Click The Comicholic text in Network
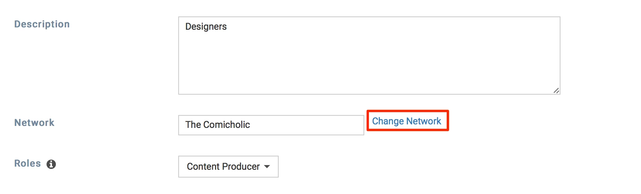This screenshot has height=194, width=641. 218,125
